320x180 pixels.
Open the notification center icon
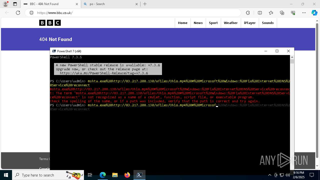click(x=312, y=175)
